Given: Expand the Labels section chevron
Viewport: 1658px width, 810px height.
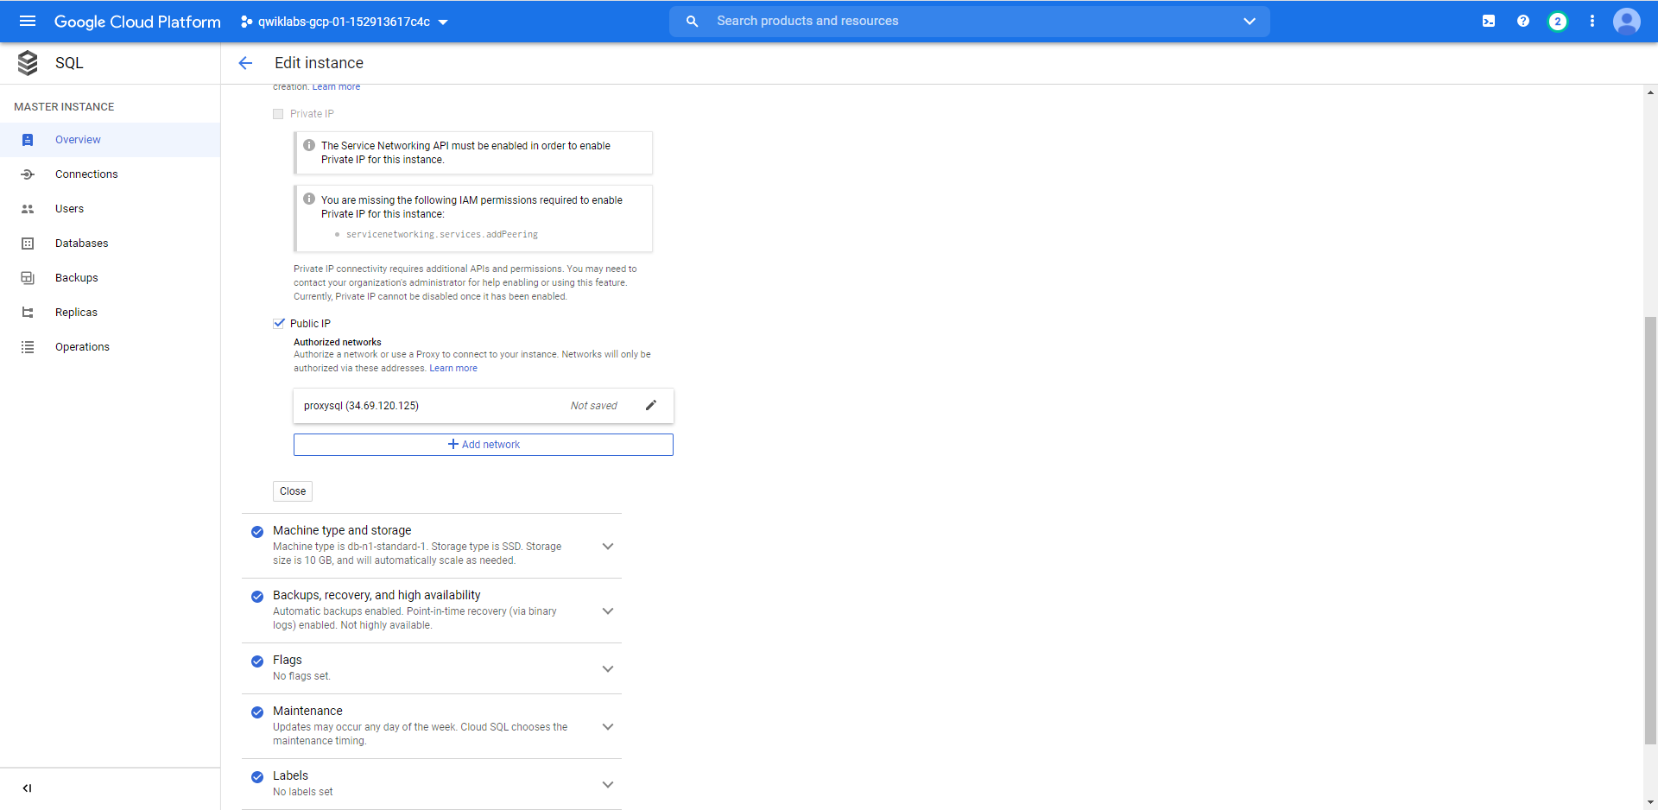Looking at the screenshot, I should [x=608, y=784].
